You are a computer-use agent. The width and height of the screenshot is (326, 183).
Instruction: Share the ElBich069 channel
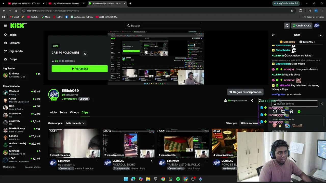pos(252,100)
